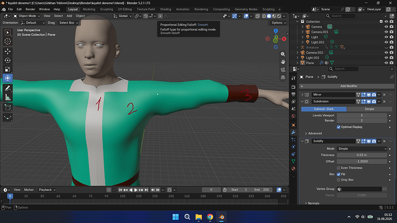
Task: Click the timeline Marker menu
Action: [29, 190]
